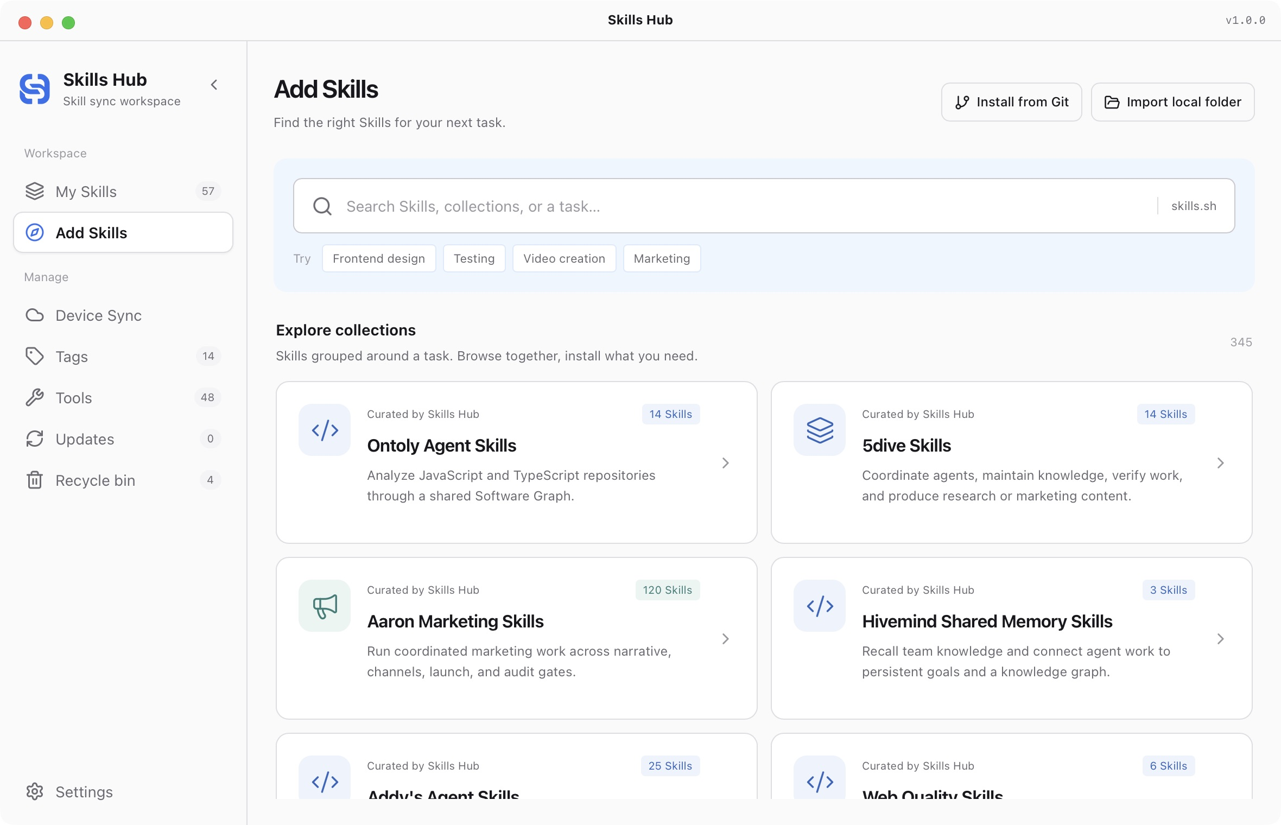Try the Marketing suggestion chip

point(662,258)
